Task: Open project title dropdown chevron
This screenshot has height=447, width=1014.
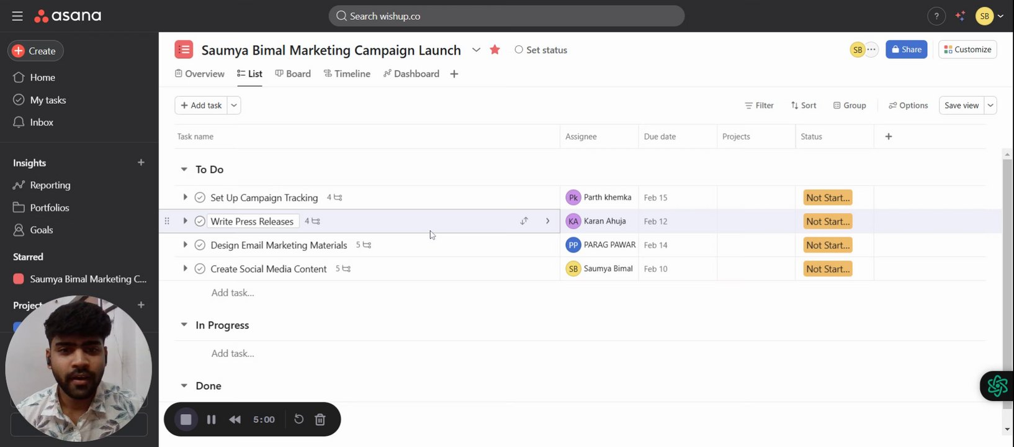Action: pyautogui.click(x=476, y=50)
